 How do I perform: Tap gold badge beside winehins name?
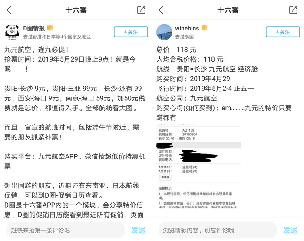click(x=205, y=28)
